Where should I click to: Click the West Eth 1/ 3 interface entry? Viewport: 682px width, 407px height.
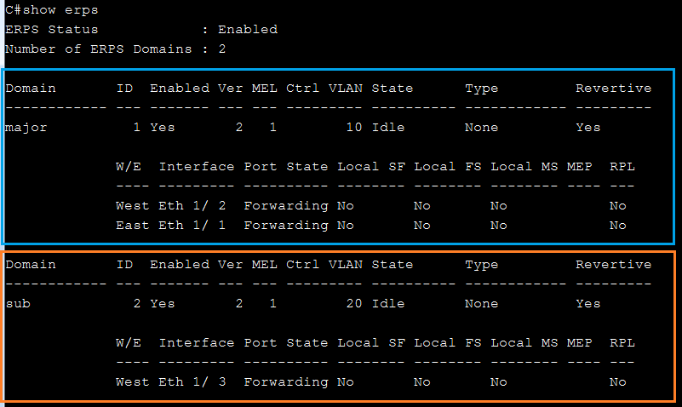(x=171, y=381)
